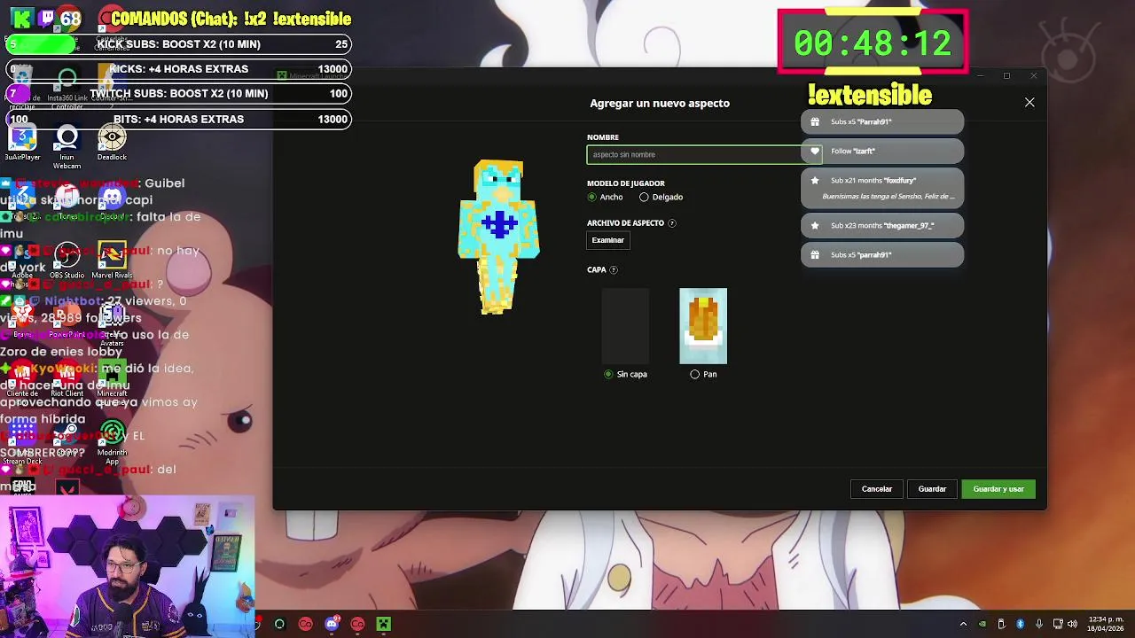Open the Iriun Webcam desktop icon
Screen dimensions: 1135x638
(67, 147)
